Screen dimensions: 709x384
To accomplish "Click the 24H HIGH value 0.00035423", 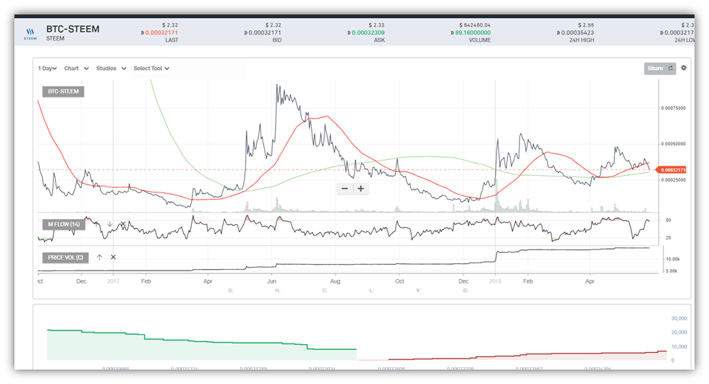I will (577, 33).
